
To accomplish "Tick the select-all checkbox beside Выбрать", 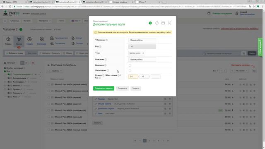I will click(x=49, y=71).
